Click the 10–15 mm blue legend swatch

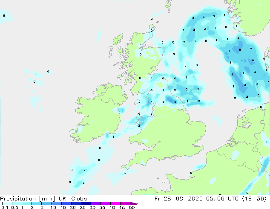coord(57,203)
